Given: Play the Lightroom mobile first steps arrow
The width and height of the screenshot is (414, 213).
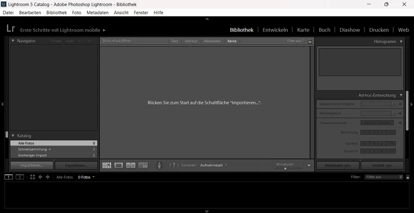Looking at the screenshot, I should 104,30.
